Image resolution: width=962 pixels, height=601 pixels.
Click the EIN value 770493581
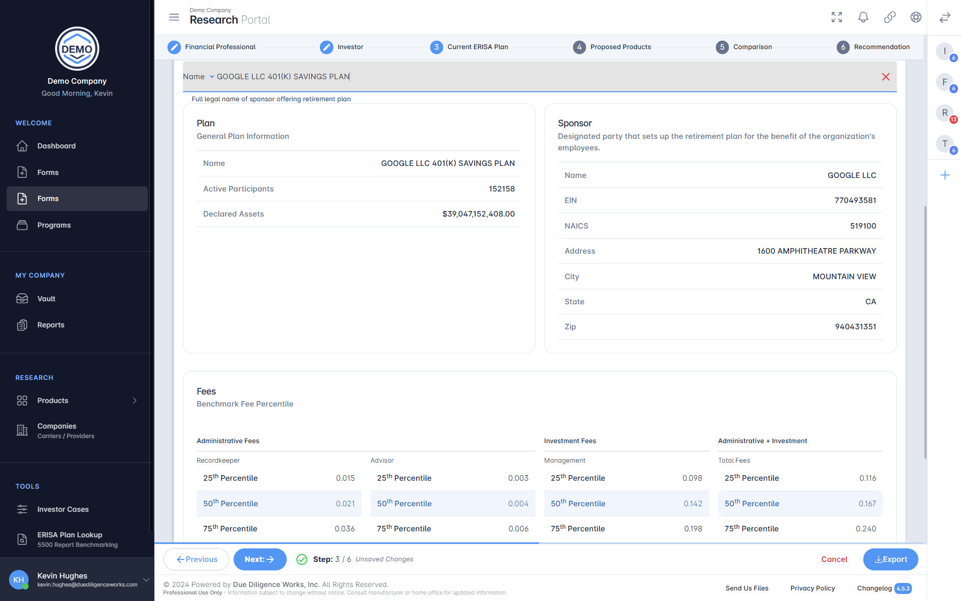tap(855, 201)
